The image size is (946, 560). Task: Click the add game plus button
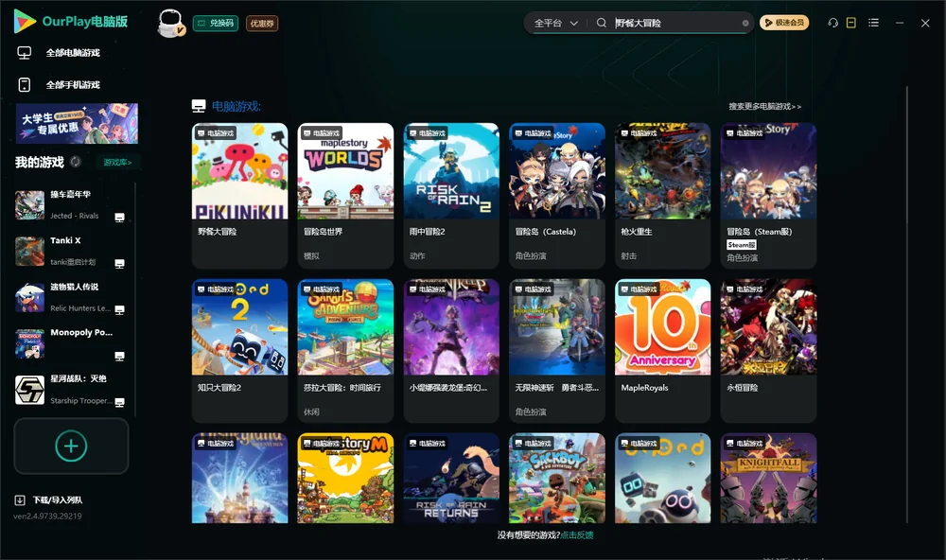[x=71, y=446]
